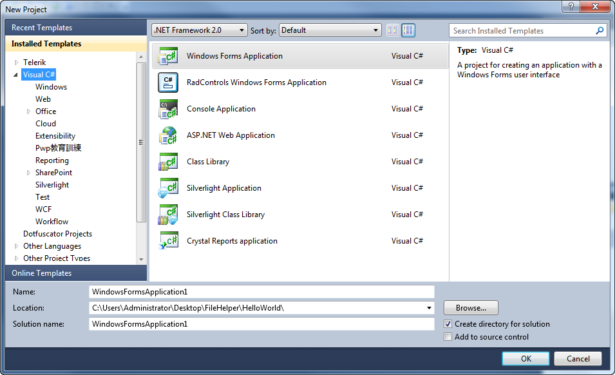Select Windows under Visual C#

point(51,87)
